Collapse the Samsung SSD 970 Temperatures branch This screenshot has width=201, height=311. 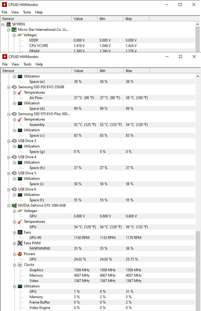click(x=15, y=119)
